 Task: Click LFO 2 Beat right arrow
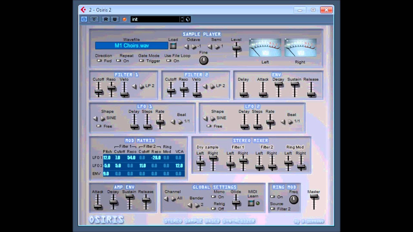click(x=290, y=121)
